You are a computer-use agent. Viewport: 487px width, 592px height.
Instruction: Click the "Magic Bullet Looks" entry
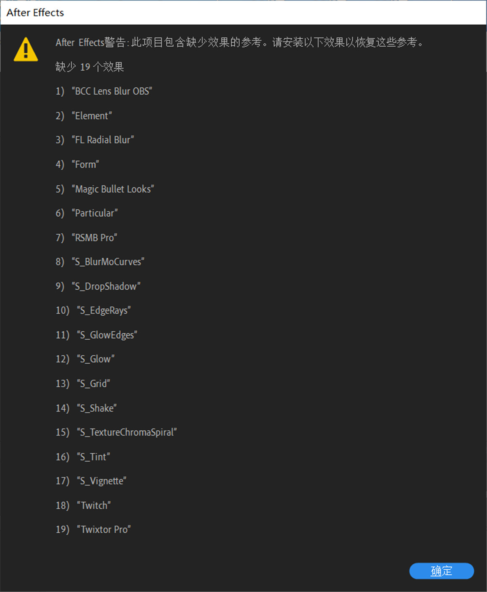pyautogui.click(x=113, y=189)
